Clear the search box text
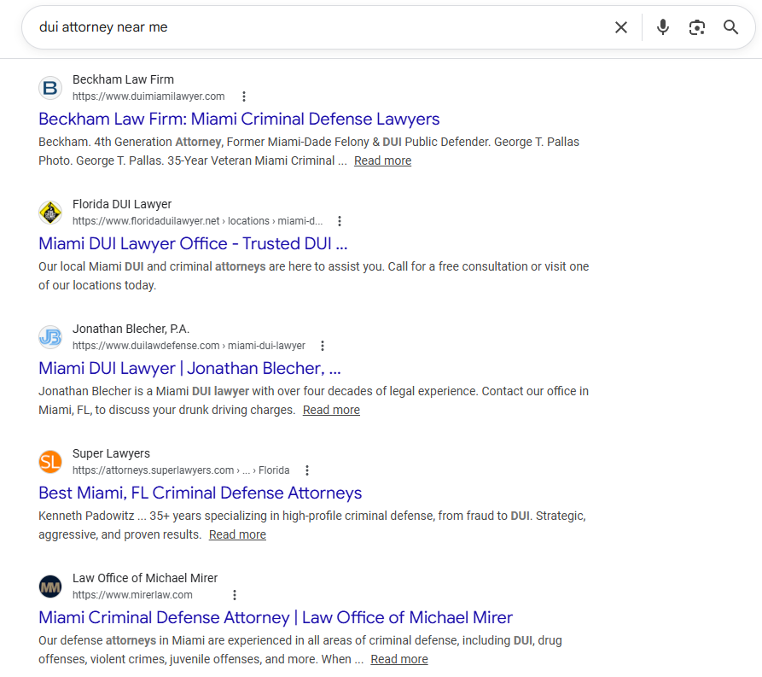Screen dimensions: 762x677 621,27
